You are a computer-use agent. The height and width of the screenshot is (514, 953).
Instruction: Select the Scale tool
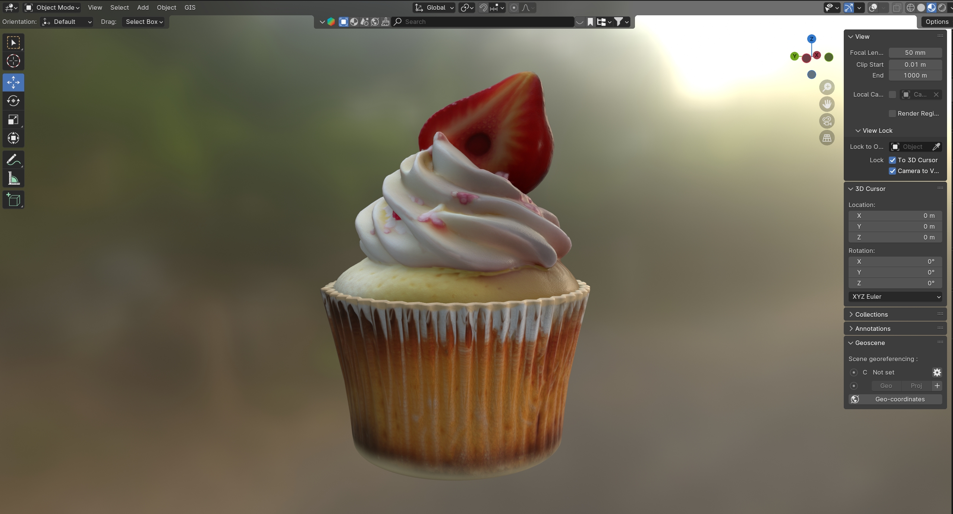tap(13, 120)
